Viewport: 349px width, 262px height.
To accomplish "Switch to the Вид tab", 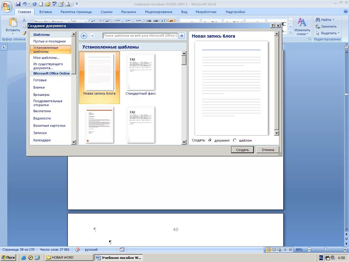I will [x=184, y=12].
